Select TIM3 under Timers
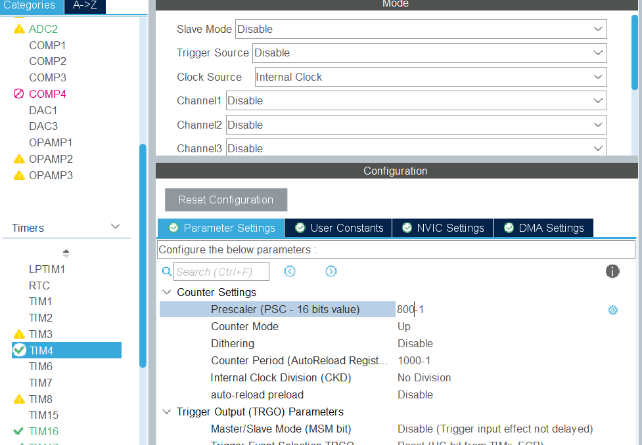Screen dimensions: 642x445 [x=41, y=334]
